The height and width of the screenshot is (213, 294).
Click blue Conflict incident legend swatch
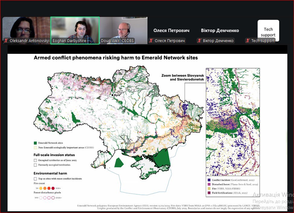[209, 180]
